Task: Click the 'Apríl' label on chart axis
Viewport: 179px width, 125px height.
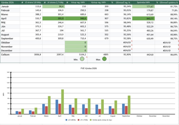Action: (x=60, y=116)
